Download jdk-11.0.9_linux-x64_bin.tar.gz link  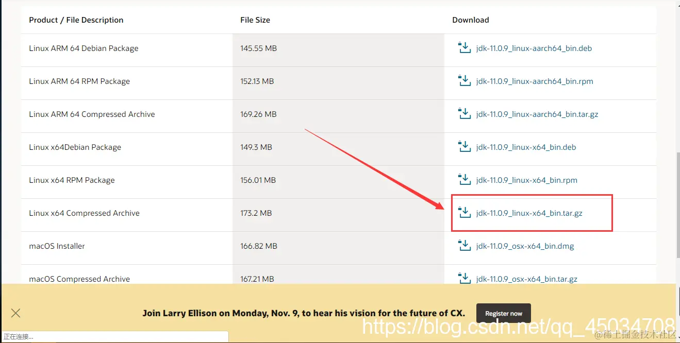pos(529,213)
